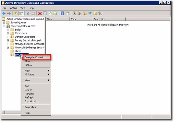Open the View submenu in context menu
174x122 pixels.
(x=36, y=80)
